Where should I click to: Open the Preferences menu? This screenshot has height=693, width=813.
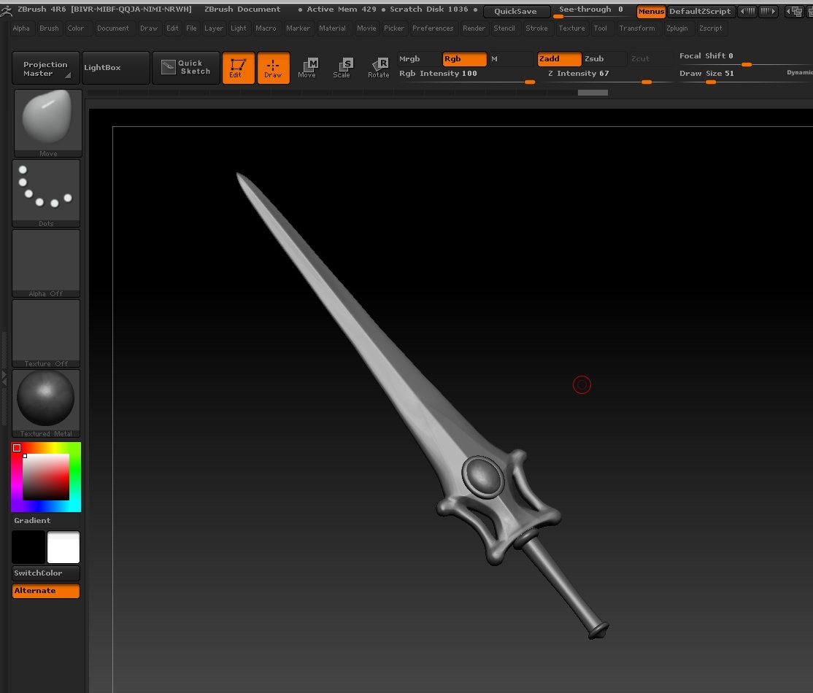click(433, 28)
